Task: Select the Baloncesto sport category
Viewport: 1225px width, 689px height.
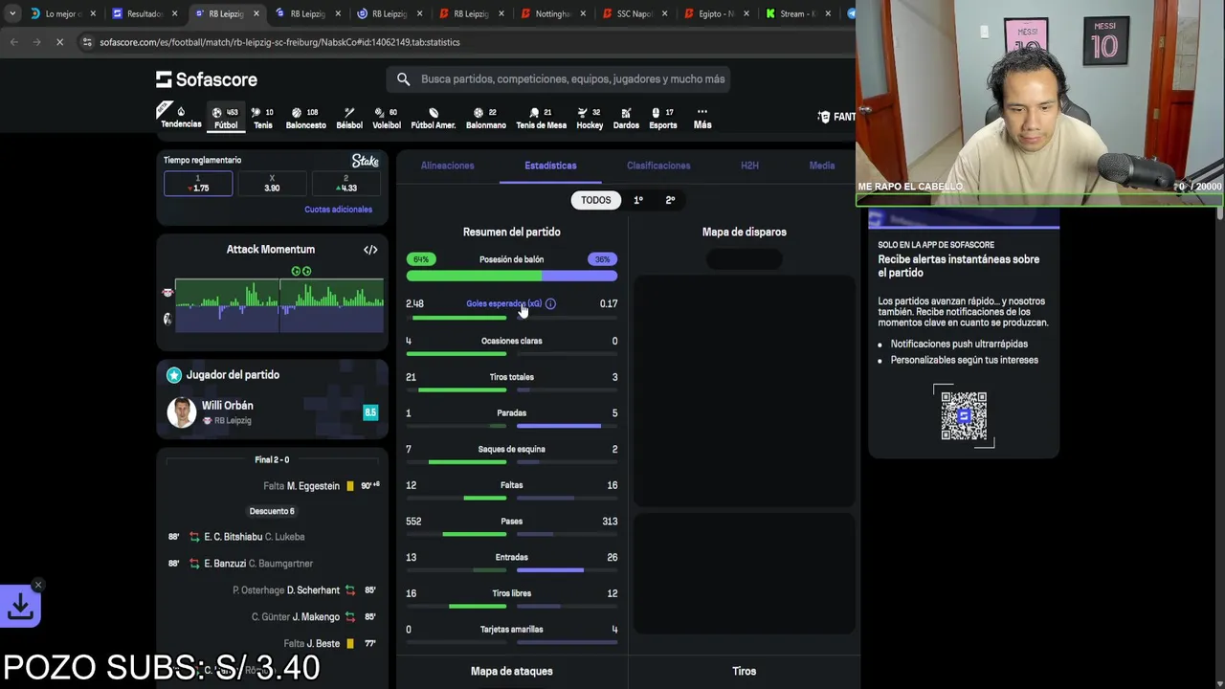Action: 305,118
